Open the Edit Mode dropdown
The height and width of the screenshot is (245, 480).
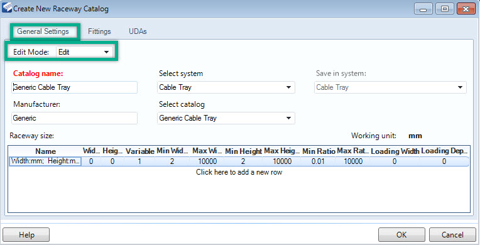[84, 52]
